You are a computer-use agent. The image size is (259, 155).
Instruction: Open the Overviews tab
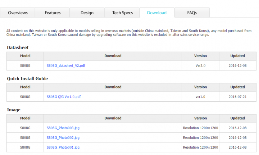pyautogui.click(x=18, y=13)
